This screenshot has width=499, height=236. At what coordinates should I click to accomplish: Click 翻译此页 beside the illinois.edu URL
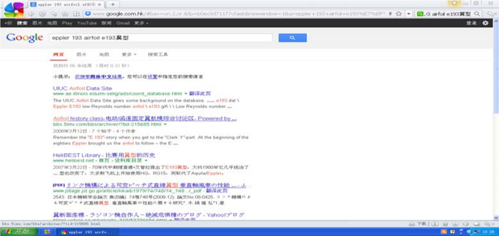[200, 94]
